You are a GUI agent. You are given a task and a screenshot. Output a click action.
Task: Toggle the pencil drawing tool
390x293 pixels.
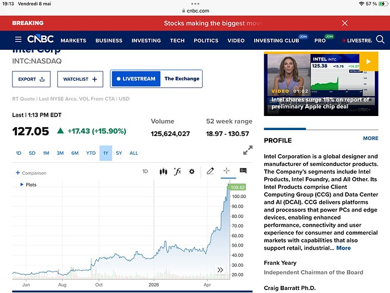tap(210, 171)
